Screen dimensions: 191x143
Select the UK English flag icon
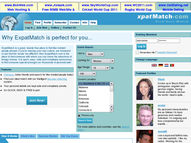point(154,65)
